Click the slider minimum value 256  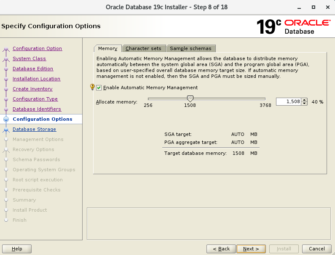[148, 105]
